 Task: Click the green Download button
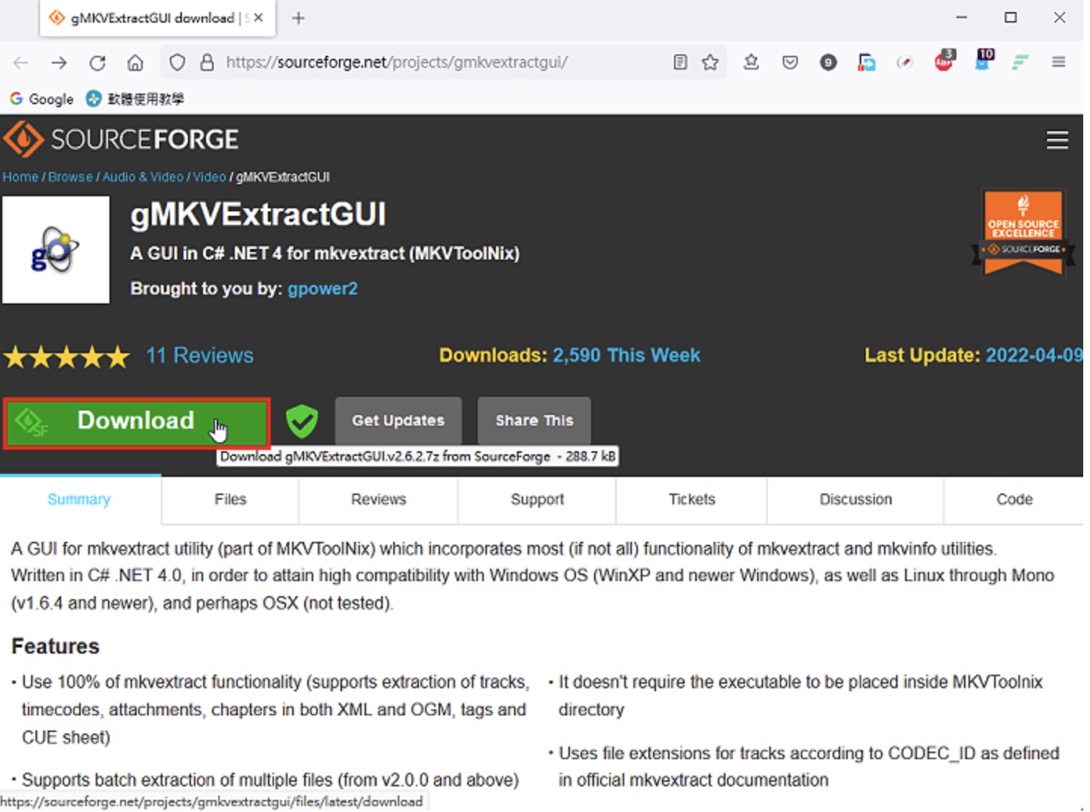click(137, 423)
